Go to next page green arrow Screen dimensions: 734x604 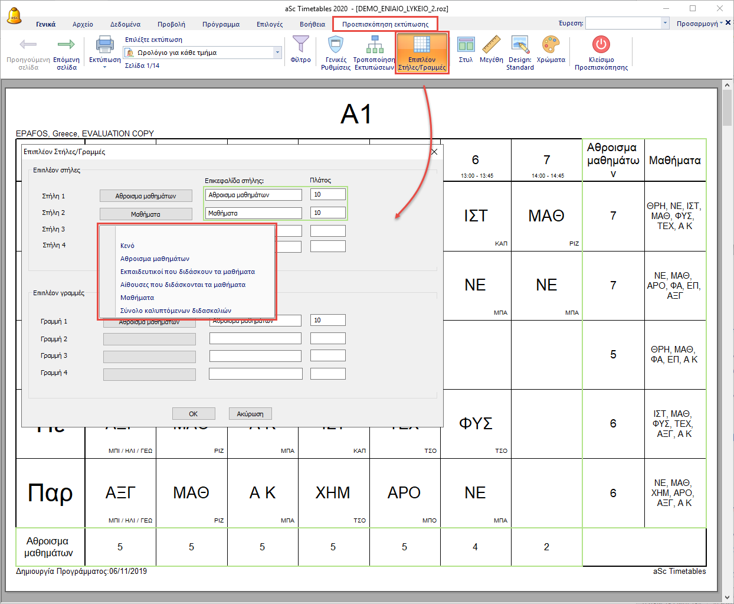coord(66,44)
